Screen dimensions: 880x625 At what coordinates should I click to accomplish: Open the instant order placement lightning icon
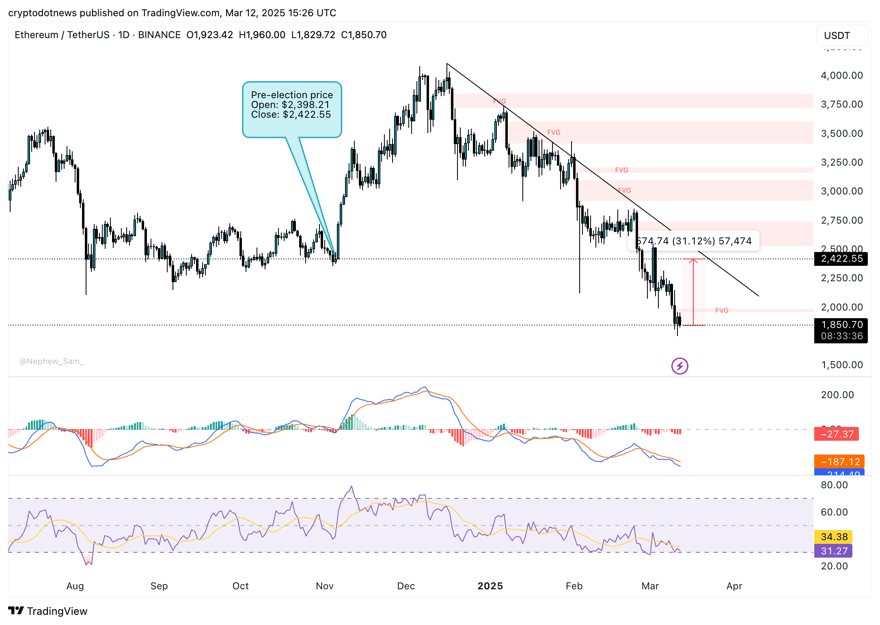tap(679, 366)
